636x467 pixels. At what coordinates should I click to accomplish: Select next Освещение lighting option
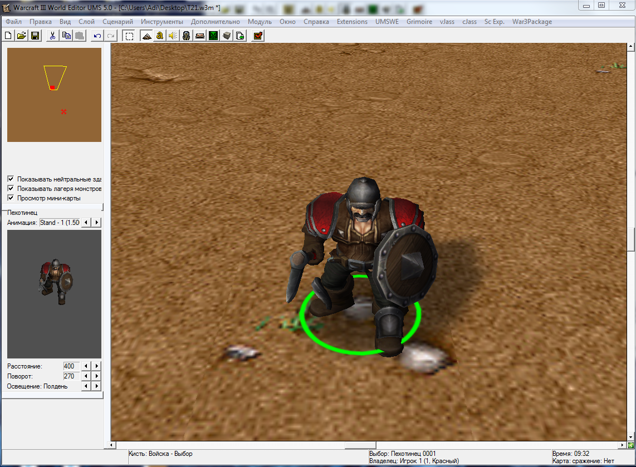96,386
